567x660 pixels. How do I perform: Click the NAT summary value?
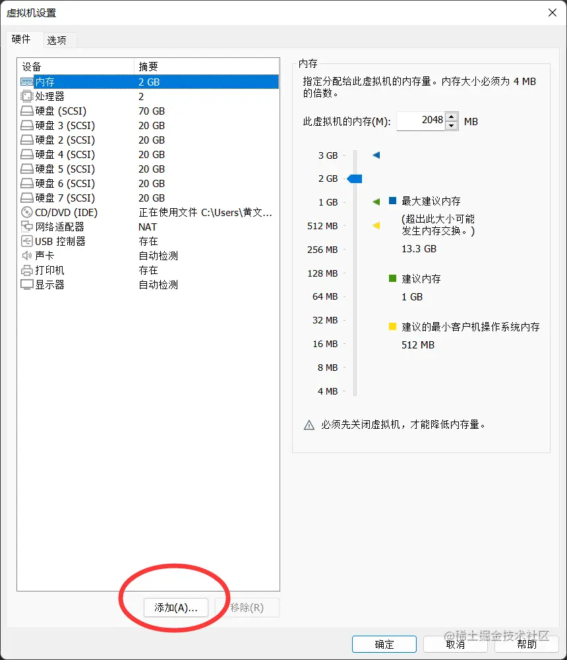(x=148, y=227)
